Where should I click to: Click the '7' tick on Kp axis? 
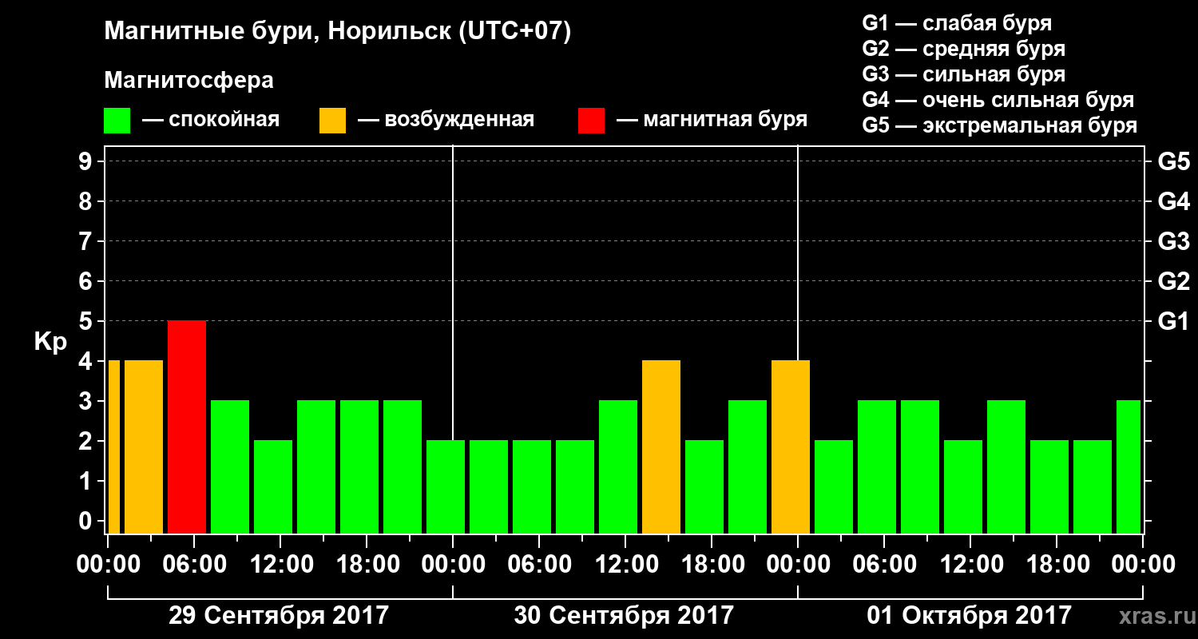[x=87, y=241]
